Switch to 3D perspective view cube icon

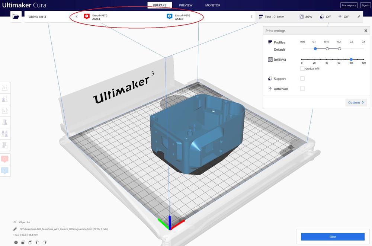pyautogui.click(x=16, y=242)
